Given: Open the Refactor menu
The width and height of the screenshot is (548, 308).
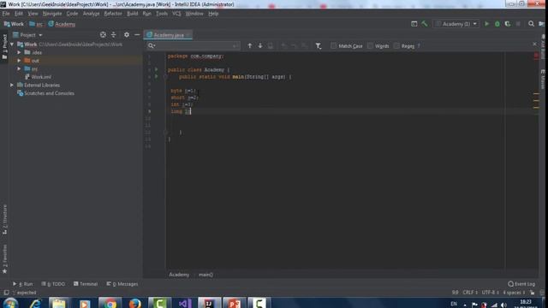Looking at the screenshot, I should pos(113,14).
